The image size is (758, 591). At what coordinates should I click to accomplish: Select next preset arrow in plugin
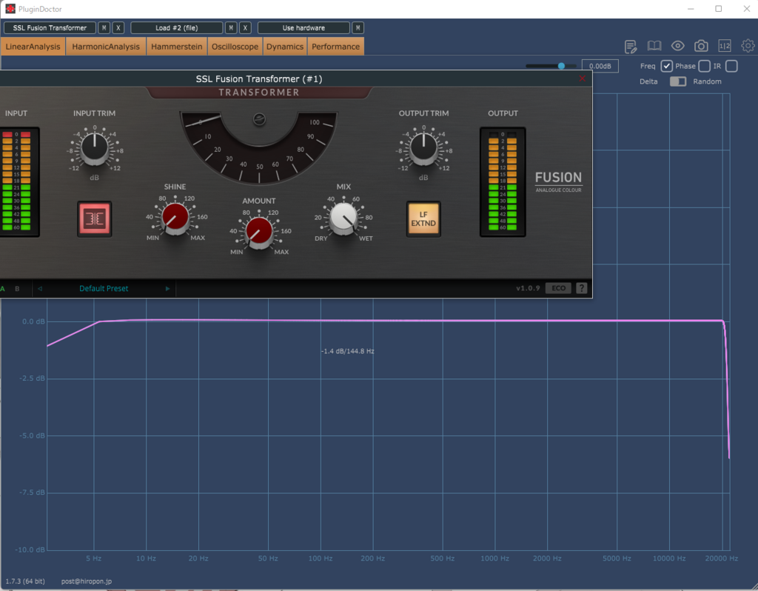(167, 289)
